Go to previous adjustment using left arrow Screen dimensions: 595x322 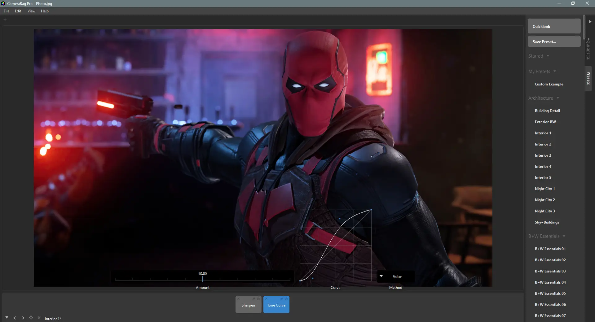coord(15,318)
